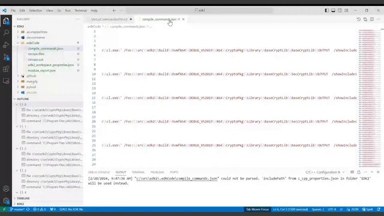Open the Terminal menu
Viewport: 384px width, 216px height.
(80, 11)
